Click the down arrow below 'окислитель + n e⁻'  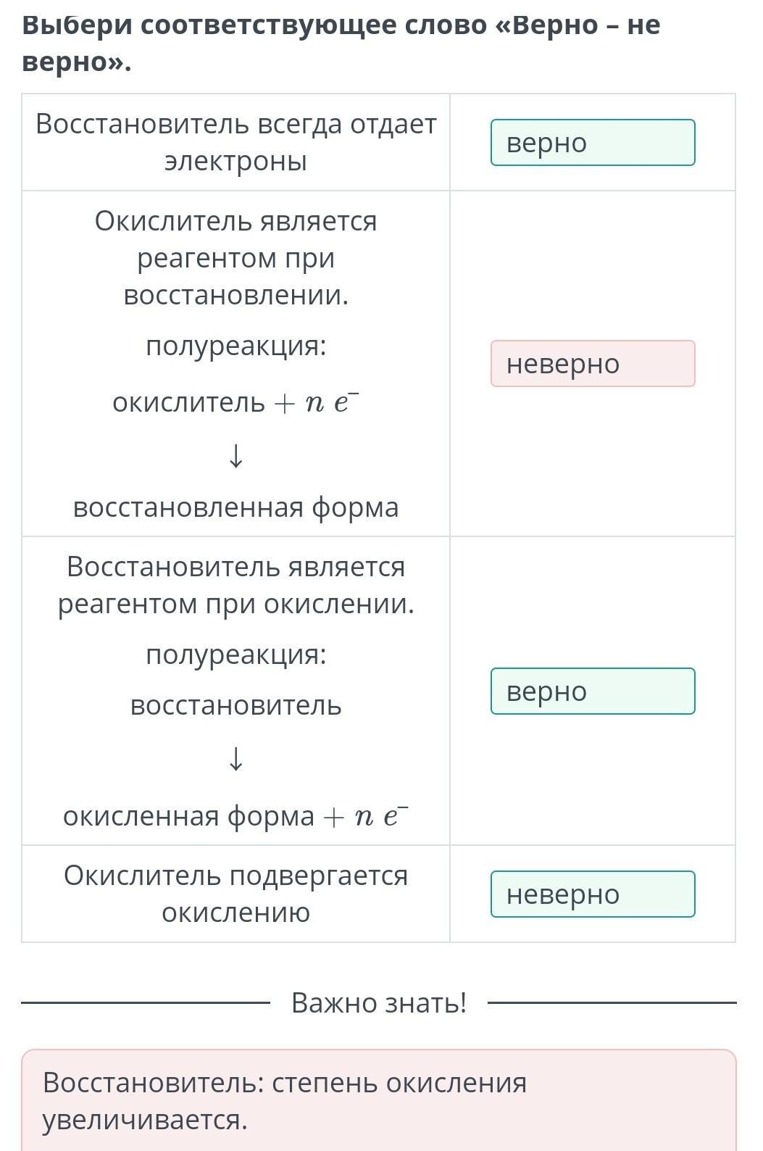click(236, 456)
